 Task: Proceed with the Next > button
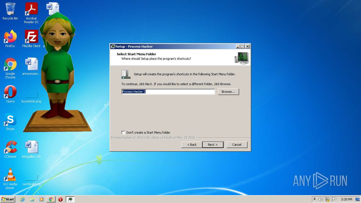[213, 145]
